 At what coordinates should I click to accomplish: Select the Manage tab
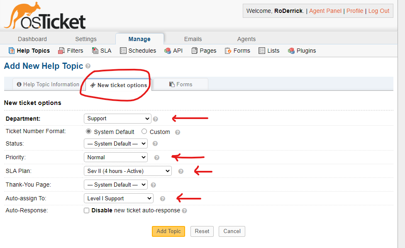(x=139, y=39)
